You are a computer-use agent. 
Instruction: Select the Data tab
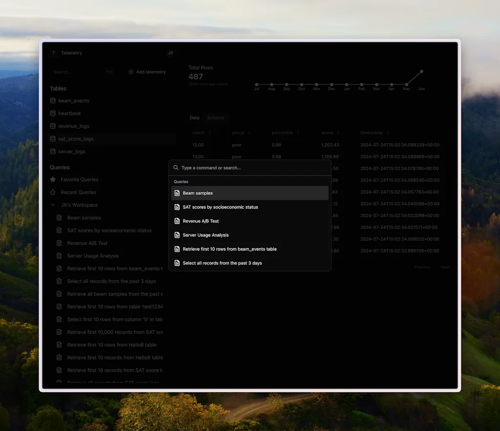point(194,118)
